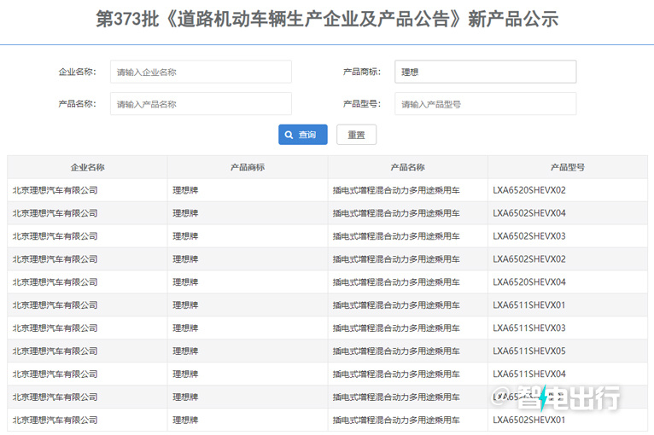Click 理想牌 in LXA6502SHEVX01 row
This screenshot has width=654, height=435.
185,420
